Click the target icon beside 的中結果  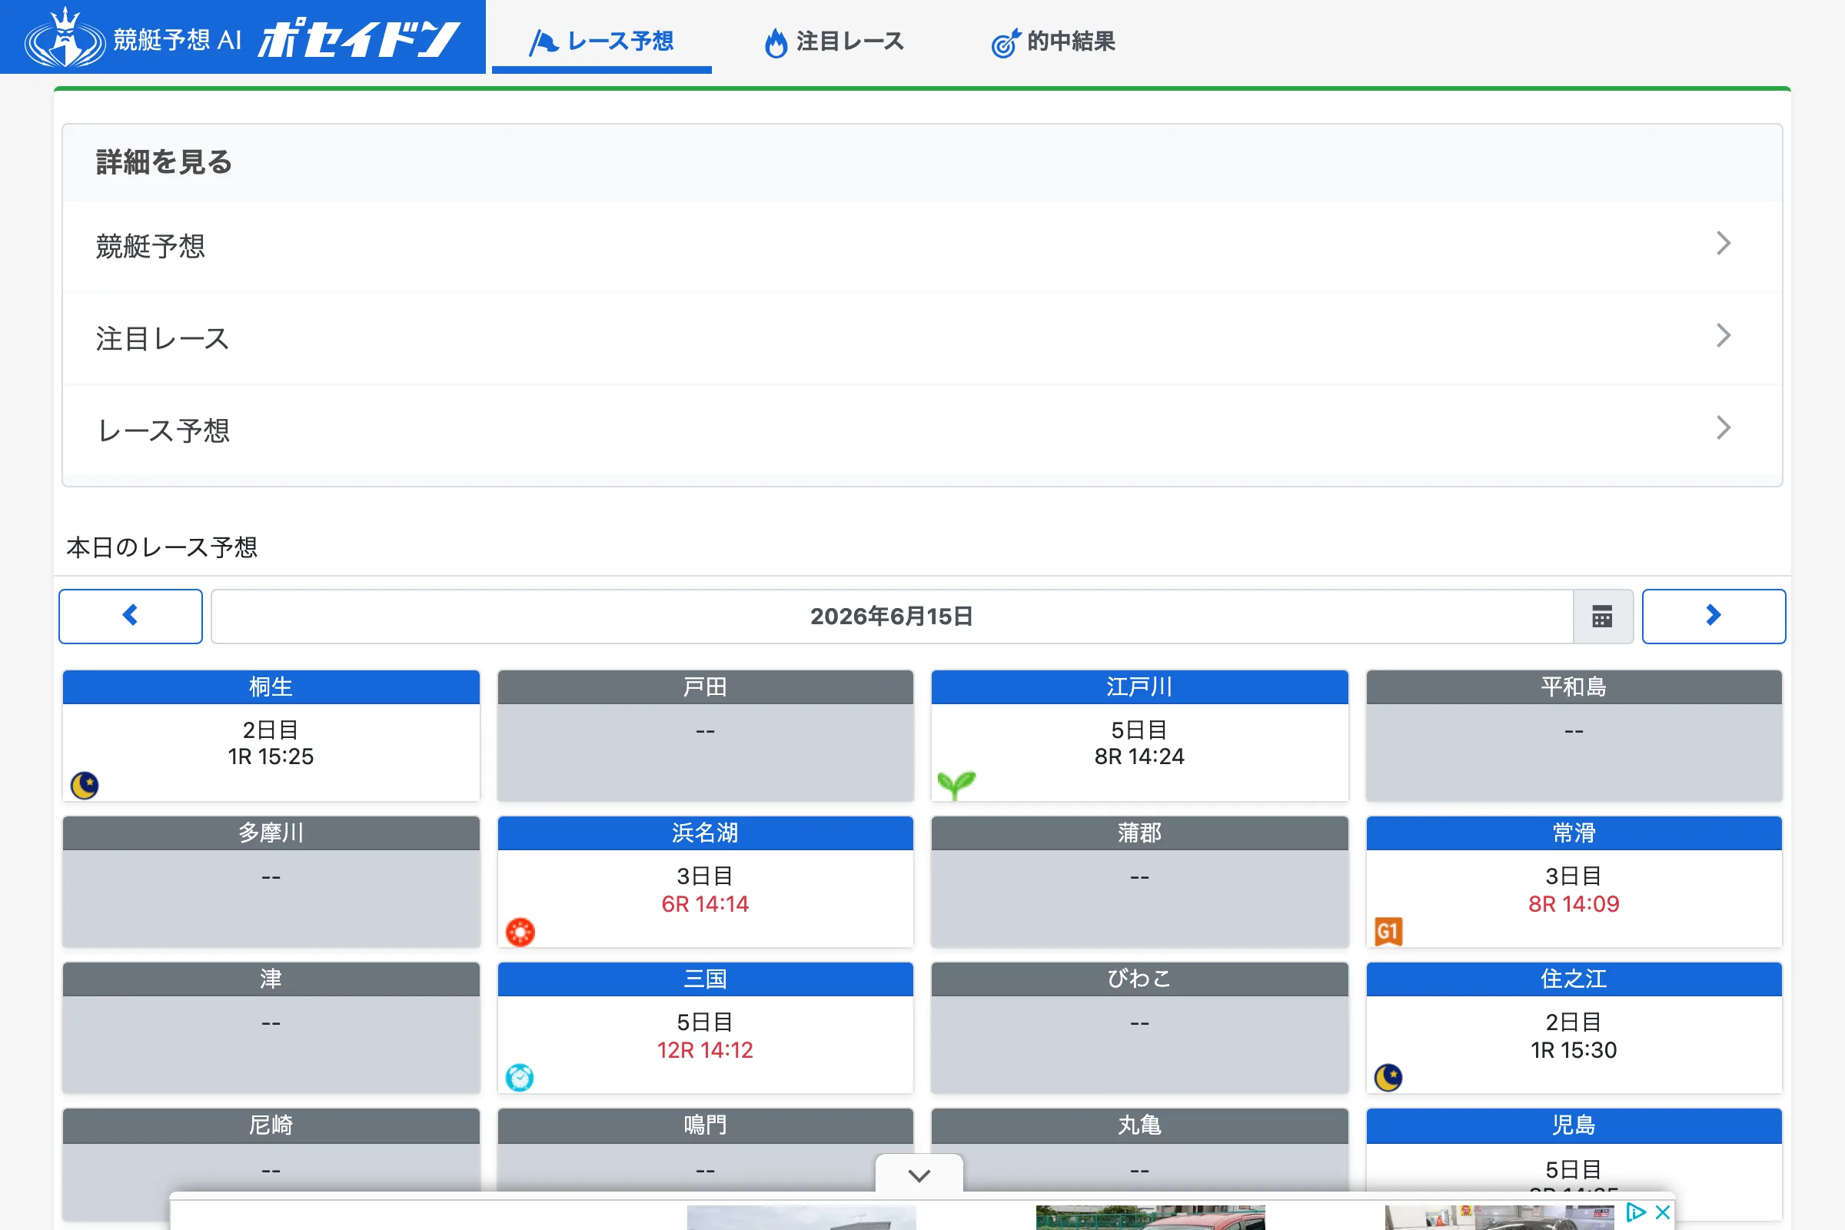(1006, 43)
